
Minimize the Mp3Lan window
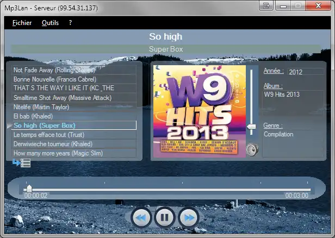click(283, 5)
